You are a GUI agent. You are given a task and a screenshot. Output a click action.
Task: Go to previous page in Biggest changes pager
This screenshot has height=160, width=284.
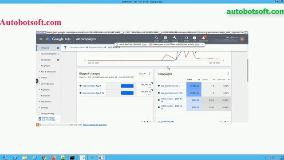click(142, 121)
